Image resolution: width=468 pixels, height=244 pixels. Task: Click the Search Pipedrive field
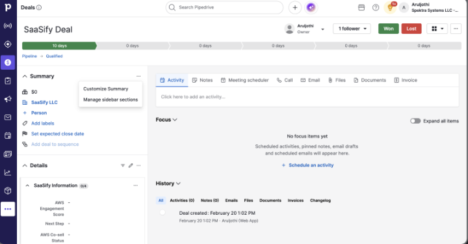tap(224, 7)
